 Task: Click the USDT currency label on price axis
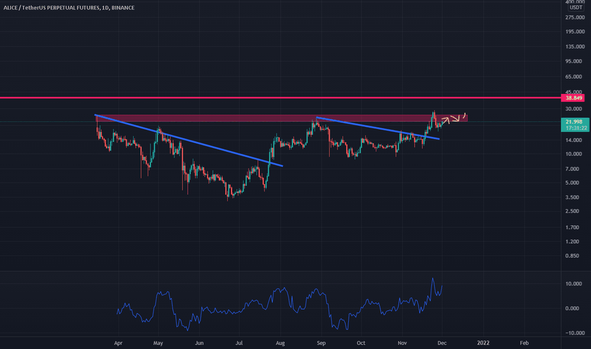[x=576, y=8]
